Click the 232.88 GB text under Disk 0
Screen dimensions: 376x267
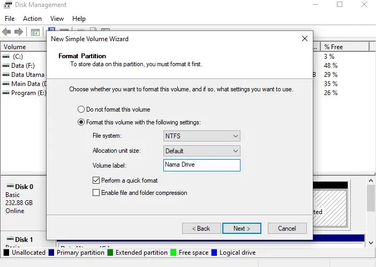19,203
